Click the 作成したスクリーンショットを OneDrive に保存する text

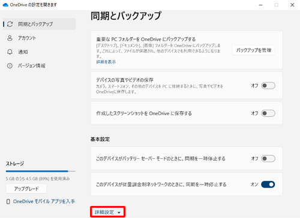144,113
